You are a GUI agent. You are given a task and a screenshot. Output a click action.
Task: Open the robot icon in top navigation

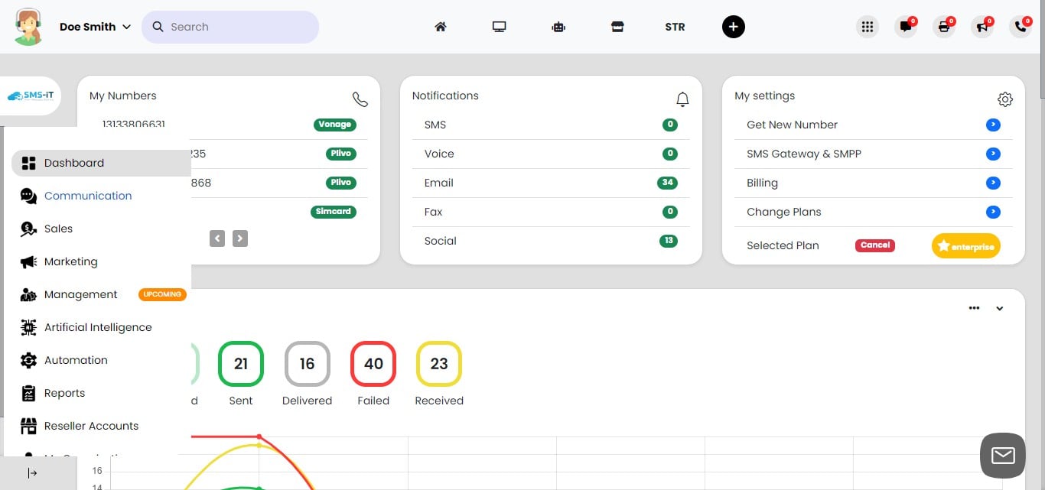click(x=558, y=27)
